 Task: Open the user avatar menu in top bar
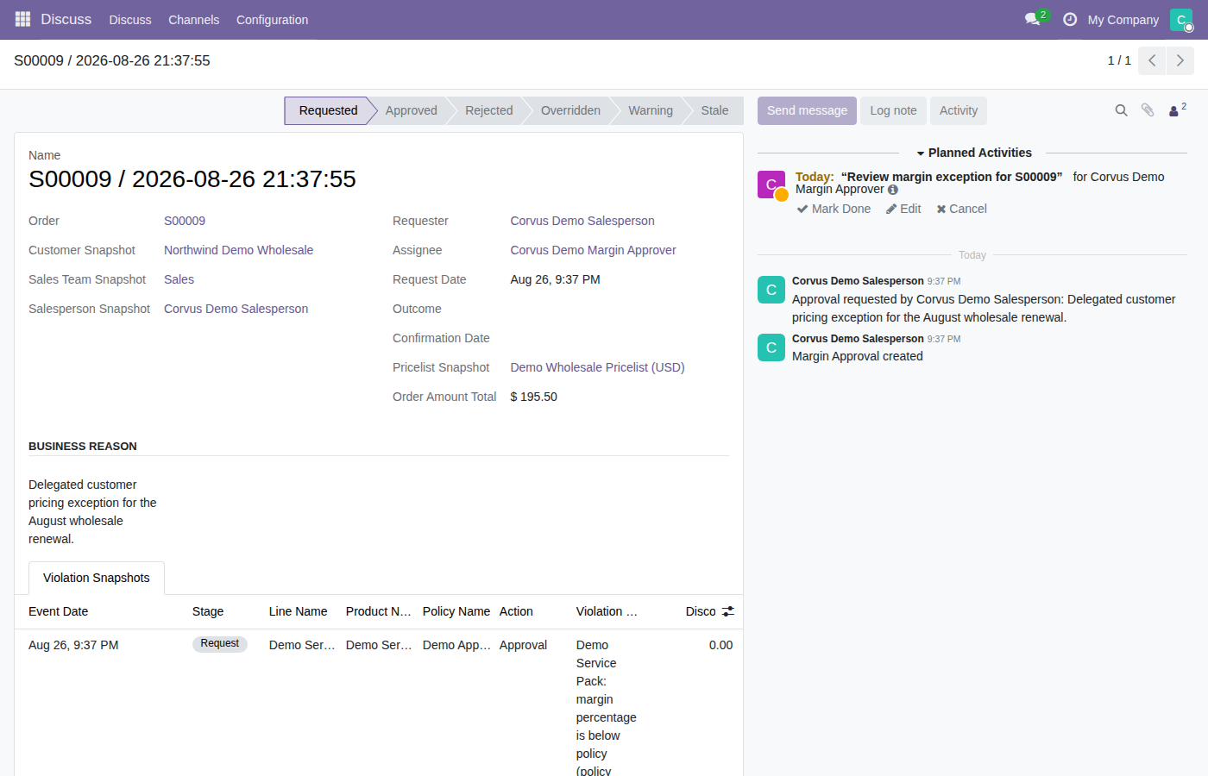pos(1181,19)
